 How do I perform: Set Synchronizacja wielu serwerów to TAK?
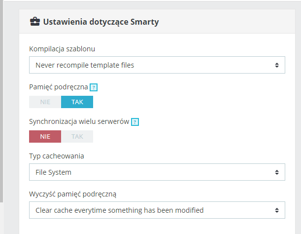click(x=77, y=136)
